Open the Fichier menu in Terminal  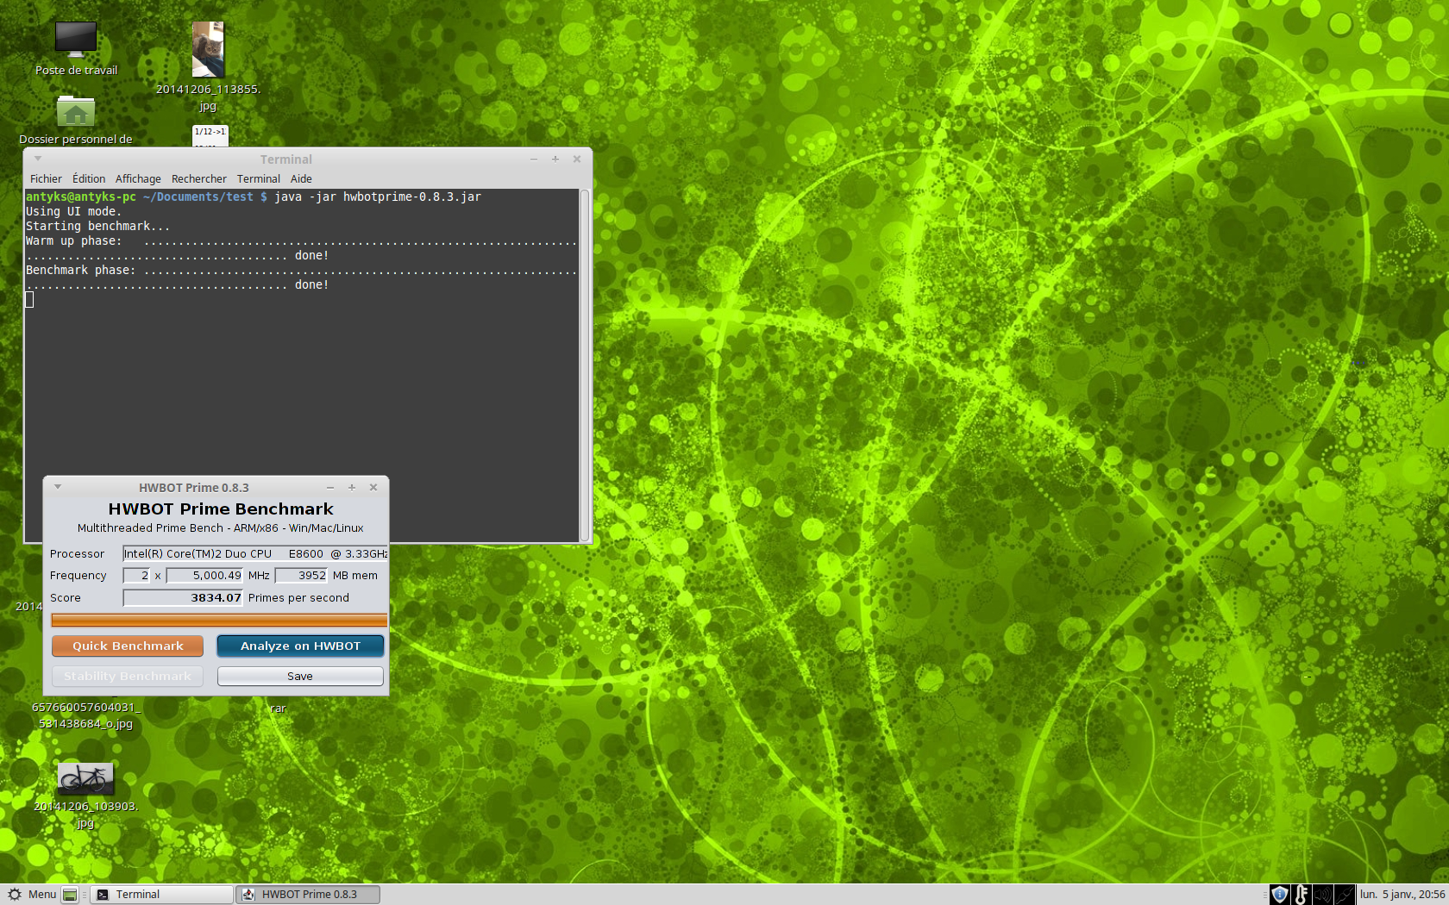46,178
